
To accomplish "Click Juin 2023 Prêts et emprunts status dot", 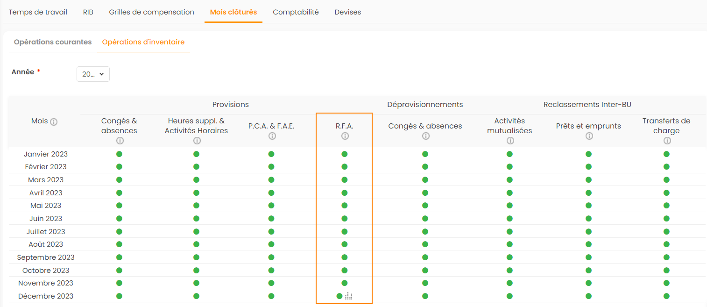I will click(589, 218).
